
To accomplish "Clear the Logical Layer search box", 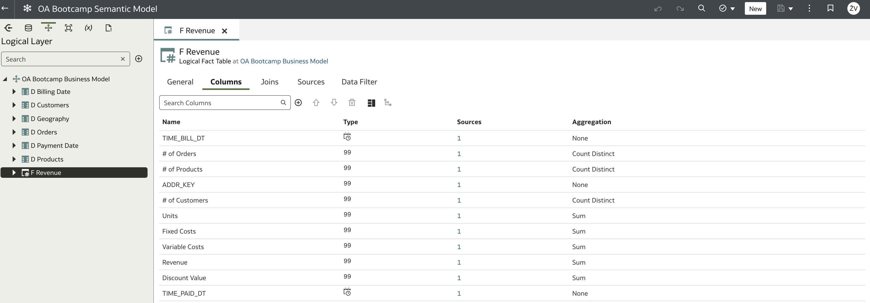I will point(123,59).
